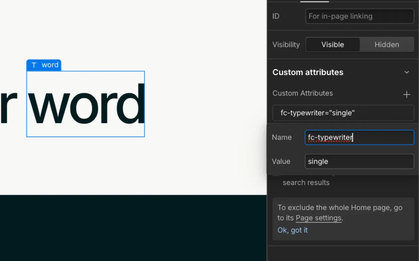The height and width of the screenshot is (261, 419).
Task: Dismiss the tip by clicking Ok, got it
Action: (292, 230)
